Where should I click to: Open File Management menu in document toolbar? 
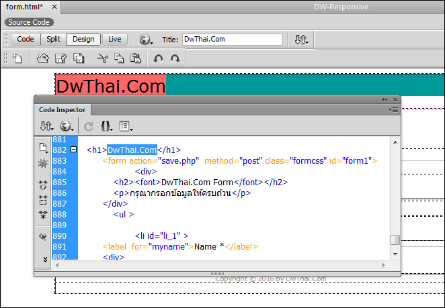301,40
